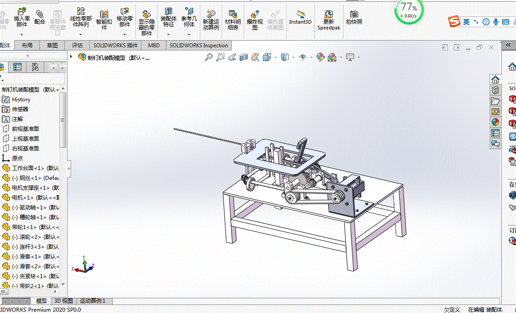Create an 爆炸视图 exploded view
This screenshot has height=313, width=516.
click(255, 14)
